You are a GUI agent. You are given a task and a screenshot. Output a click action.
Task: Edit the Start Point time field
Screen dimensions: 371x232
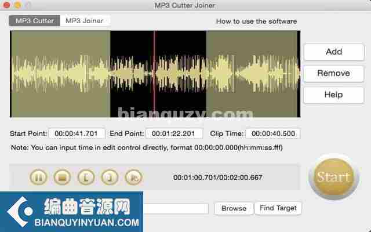pos(77,133)
